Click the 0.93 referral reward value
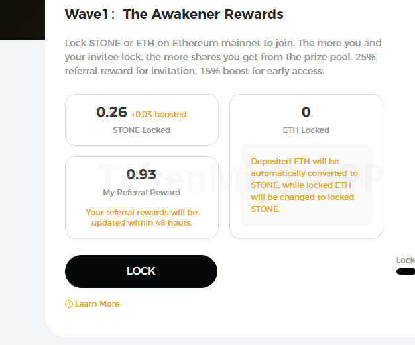 point(141,174)
